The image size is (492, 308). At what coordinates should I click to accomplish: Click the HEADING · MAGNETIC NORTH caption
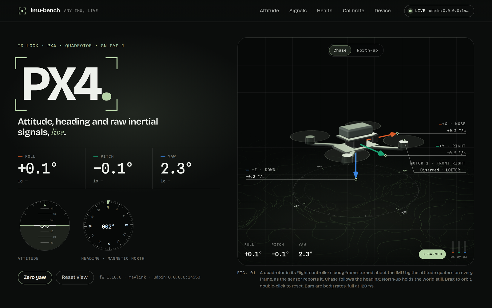[x=113, y=258]
